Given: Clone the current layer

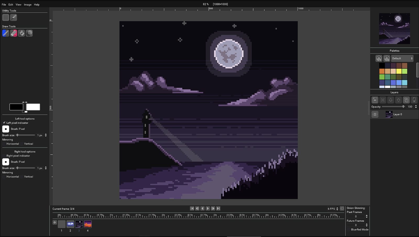Looking at the screenshot, I should (x=406, y=100).
